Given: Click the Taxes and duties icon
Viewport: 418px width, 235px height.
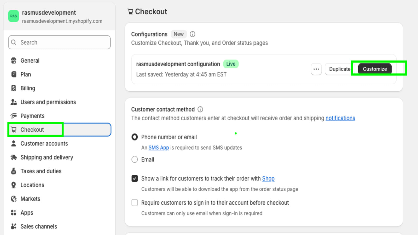Looking at the screenshot, I should 13,171.
